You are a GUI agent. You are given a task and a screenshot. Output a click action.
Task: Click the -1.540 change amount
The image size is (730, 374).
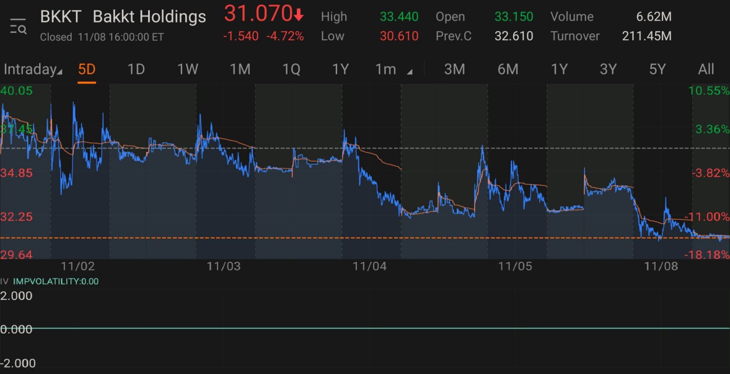tap(241, 36)
